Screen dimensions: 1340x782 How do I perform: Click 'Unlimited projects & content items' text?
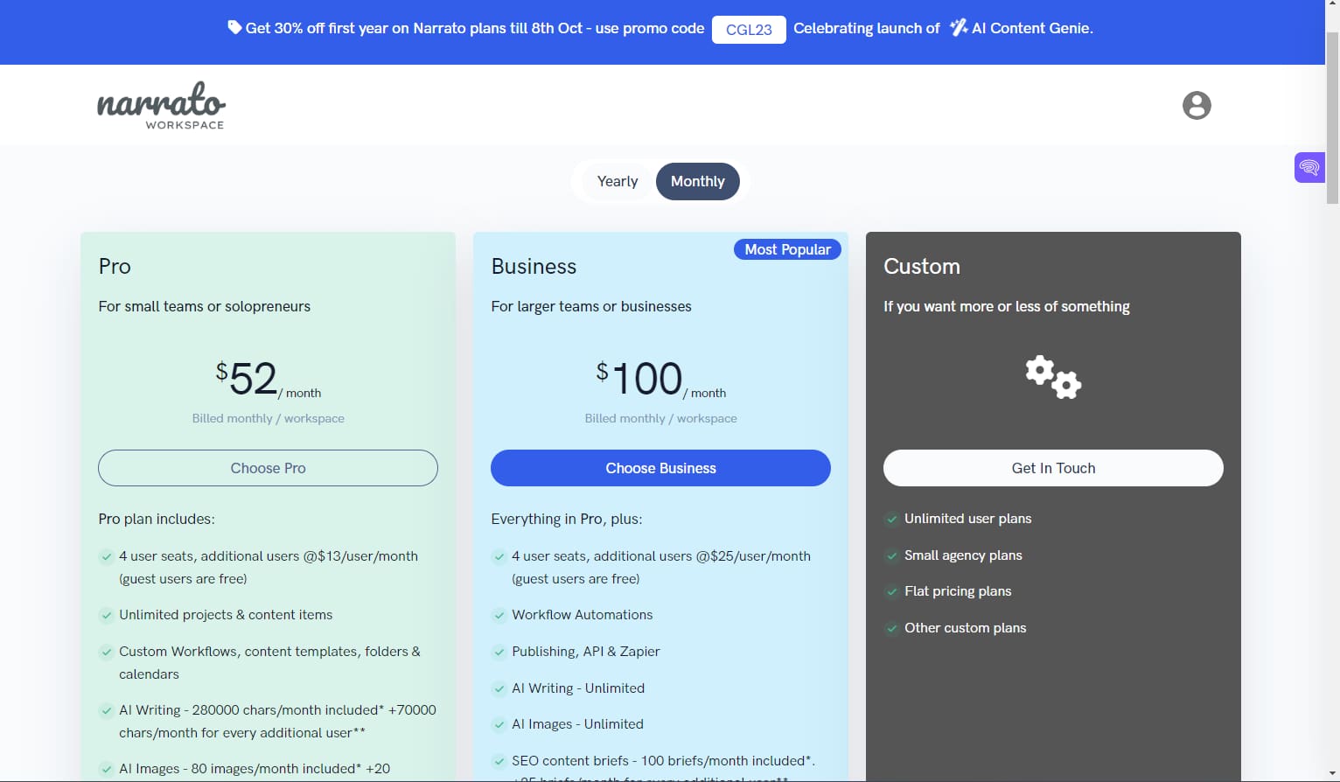tap(226, 615)
